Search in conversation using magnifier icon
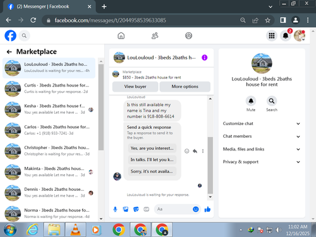 pos(272,101)
